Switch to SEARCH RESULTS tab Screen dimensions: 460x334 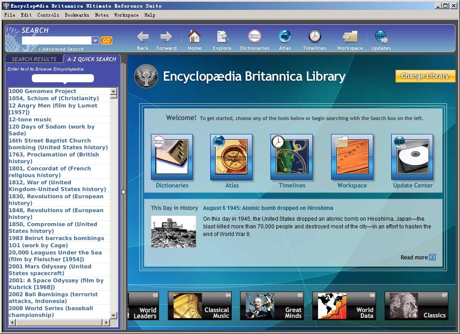34,59
